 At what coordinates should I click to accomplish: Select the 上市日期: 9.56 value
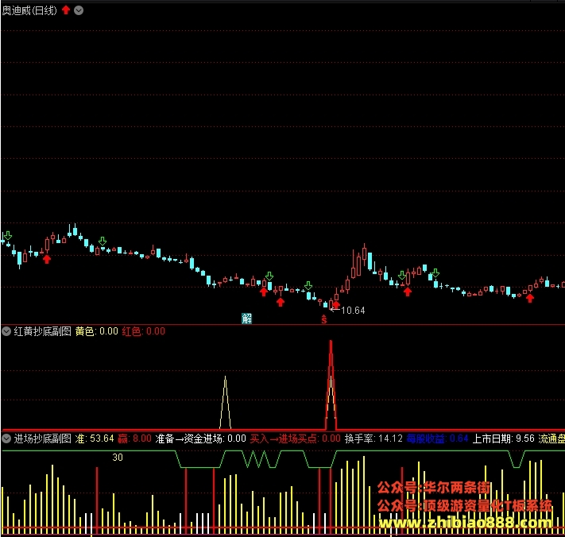(x=503, y=438)
